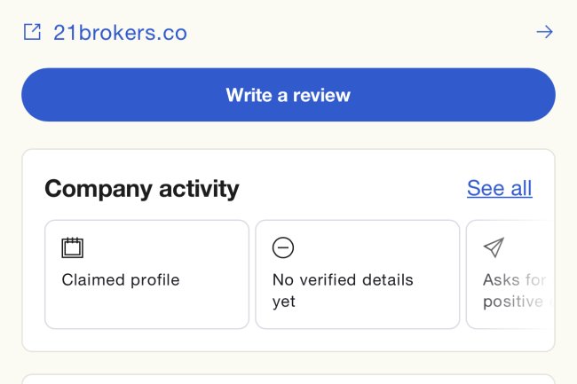The width and height of the screenshot is (577, 384).
Task: Open the See all company activity link
Action: pos(499,188)
